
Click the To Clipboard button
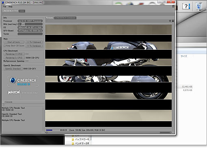point(34,42)
